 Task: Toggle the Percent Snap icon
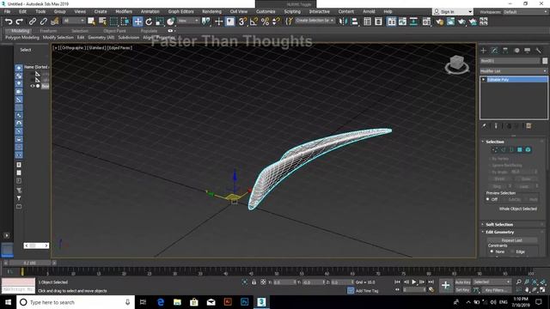point(265,21)
